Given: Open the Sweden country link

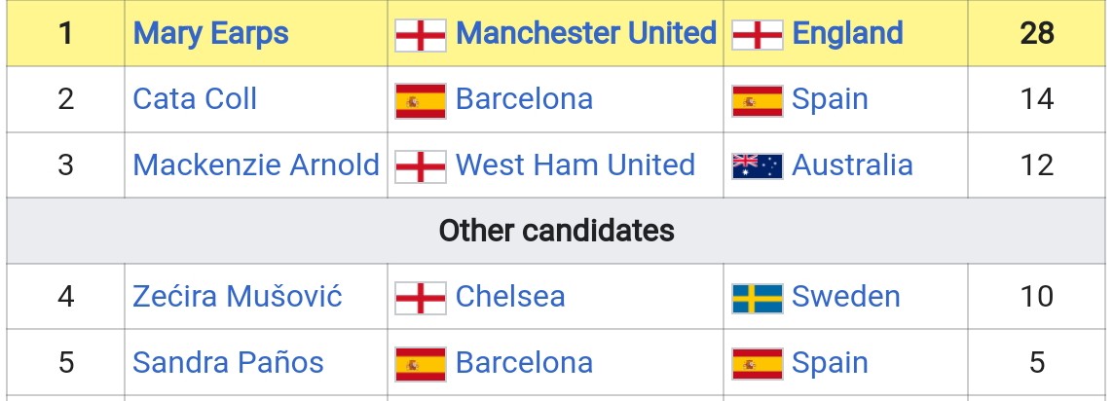Looking at the screenshot, I should (x=845, y=297).
